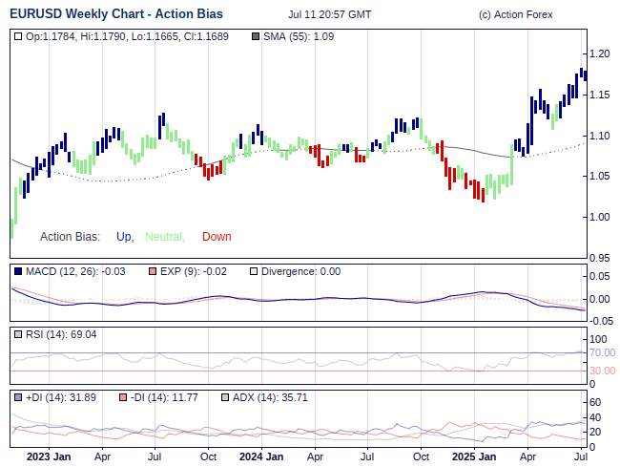The width and height of the screenshot is (620, 467).
Task: Click the 2024 Jan label on time axis
Action: click(x=260, y=456)
